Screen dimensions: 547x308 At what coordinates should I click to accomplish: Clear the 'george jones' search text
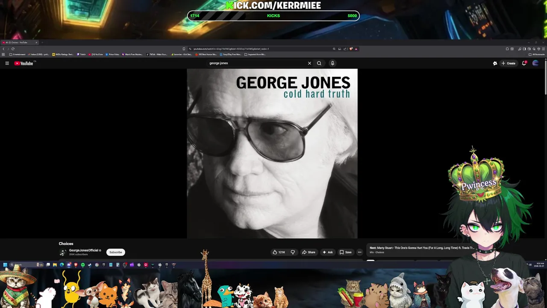click(309, 63)
